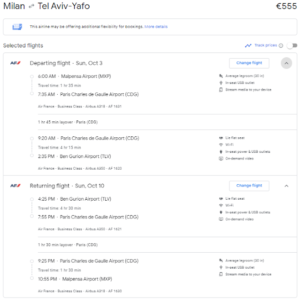Click the On-demand video icon for AF 1621

pyautogui.click(x=221, y=219)
